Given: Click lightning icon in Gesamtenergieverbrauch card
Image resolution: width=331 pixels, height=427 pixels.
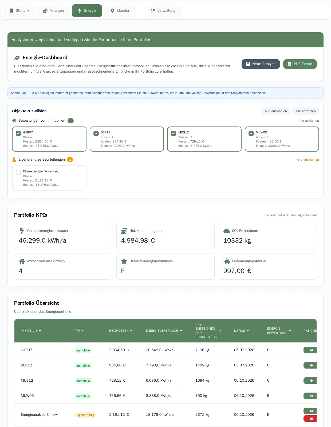Looking at the screenshot, I should 22,231.
